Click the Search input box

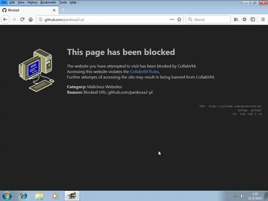(208, 19)
